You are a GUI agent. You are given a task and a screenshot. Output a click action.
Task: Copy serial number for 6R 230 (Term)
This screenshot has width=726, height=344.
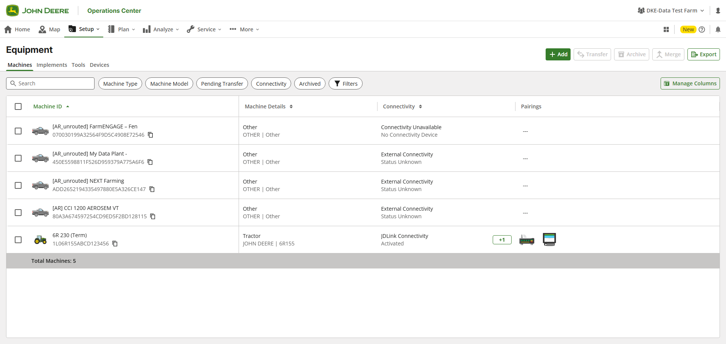coord(115,244)
